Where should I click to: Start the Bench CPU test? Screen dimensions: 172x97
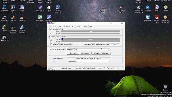click(73, 53)
